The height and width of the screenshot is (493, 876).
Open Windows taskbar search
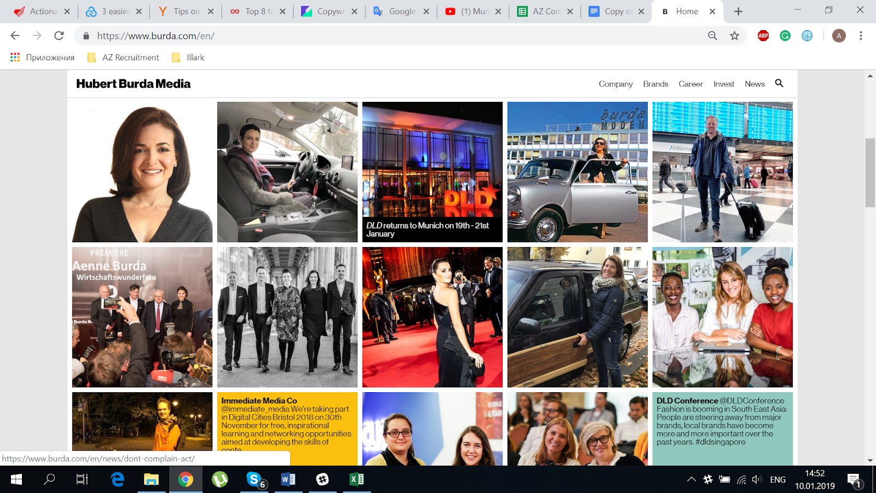click(x=49, y=479)
